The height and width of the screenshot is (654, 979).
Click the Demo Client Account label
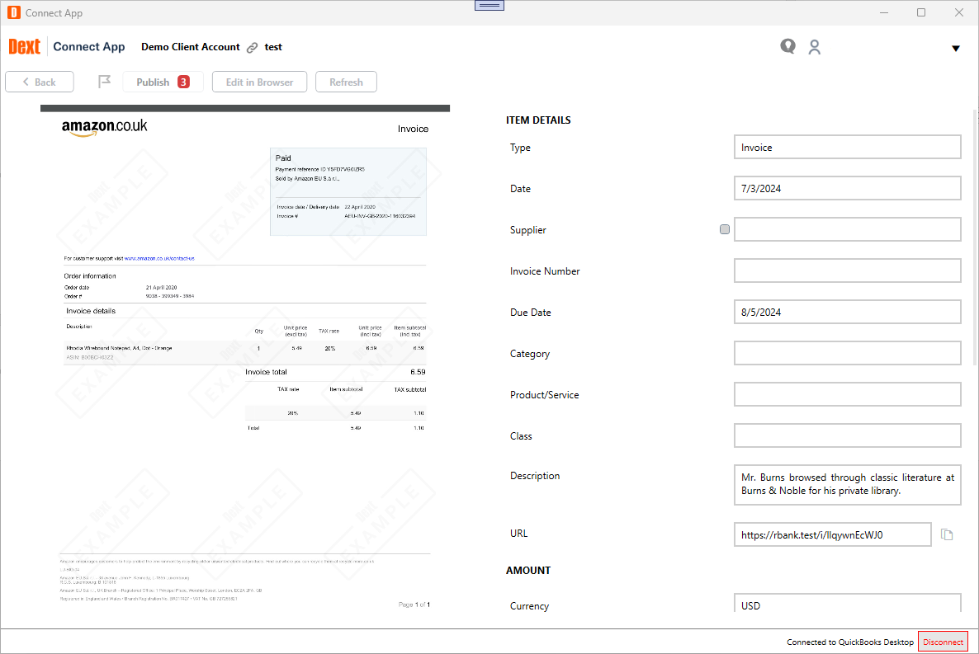(191, 47)
